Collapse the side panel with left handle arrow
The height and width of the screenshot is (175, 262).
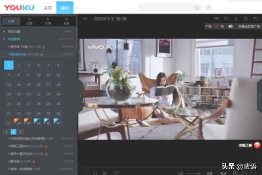tap(80, 96)
